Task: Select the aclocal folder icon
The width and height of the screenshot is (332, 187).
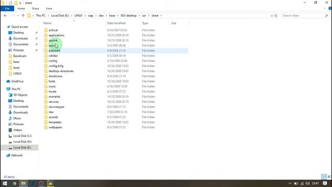Action: 46,30
